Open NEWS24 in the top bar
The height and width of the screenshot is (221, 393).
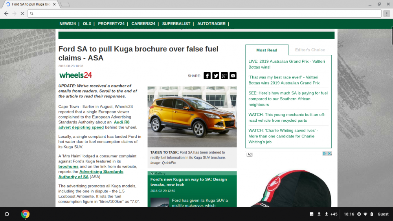[68, 24]
